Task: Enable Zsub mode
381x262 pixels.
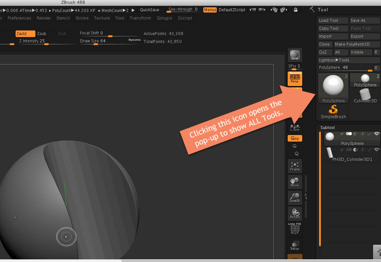Action: point(42,33)
